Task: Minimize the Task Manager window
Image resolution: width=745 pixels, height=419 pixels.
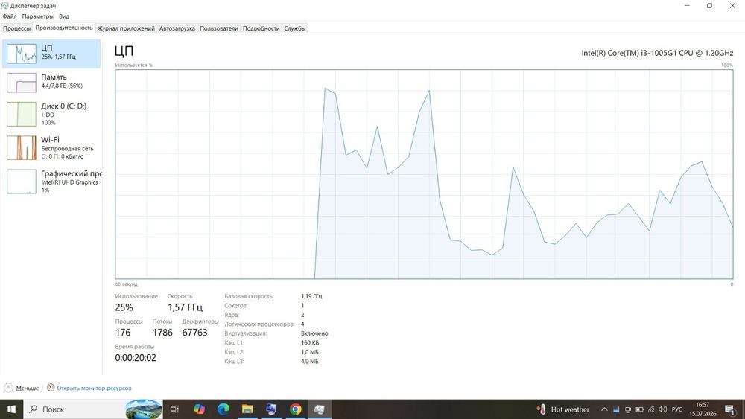Action: [687, 6]
